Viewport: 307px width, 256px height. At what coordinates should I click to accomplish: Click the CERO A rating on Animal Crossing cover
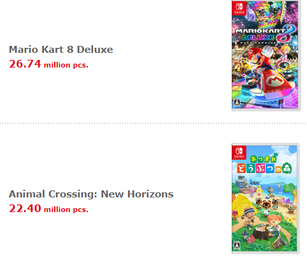[x=237, y=245]
